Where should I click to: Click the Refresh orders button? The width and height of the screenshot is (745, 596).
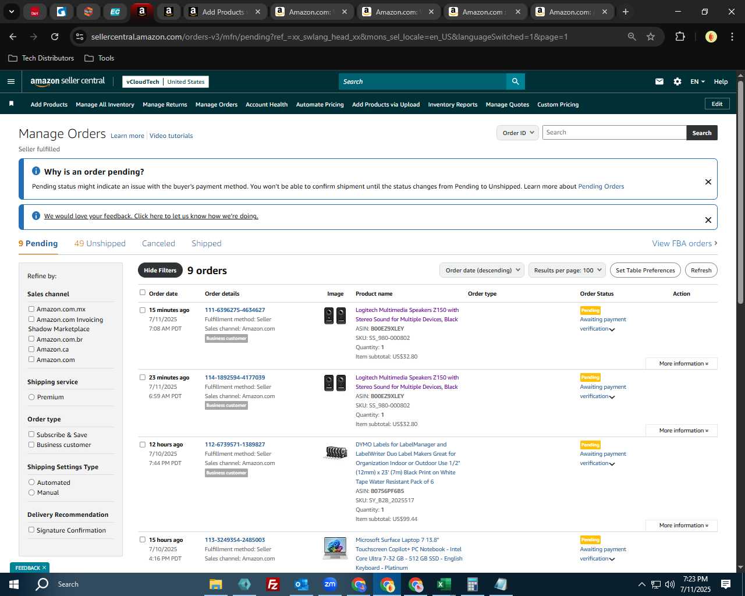[x=701, y=270]
